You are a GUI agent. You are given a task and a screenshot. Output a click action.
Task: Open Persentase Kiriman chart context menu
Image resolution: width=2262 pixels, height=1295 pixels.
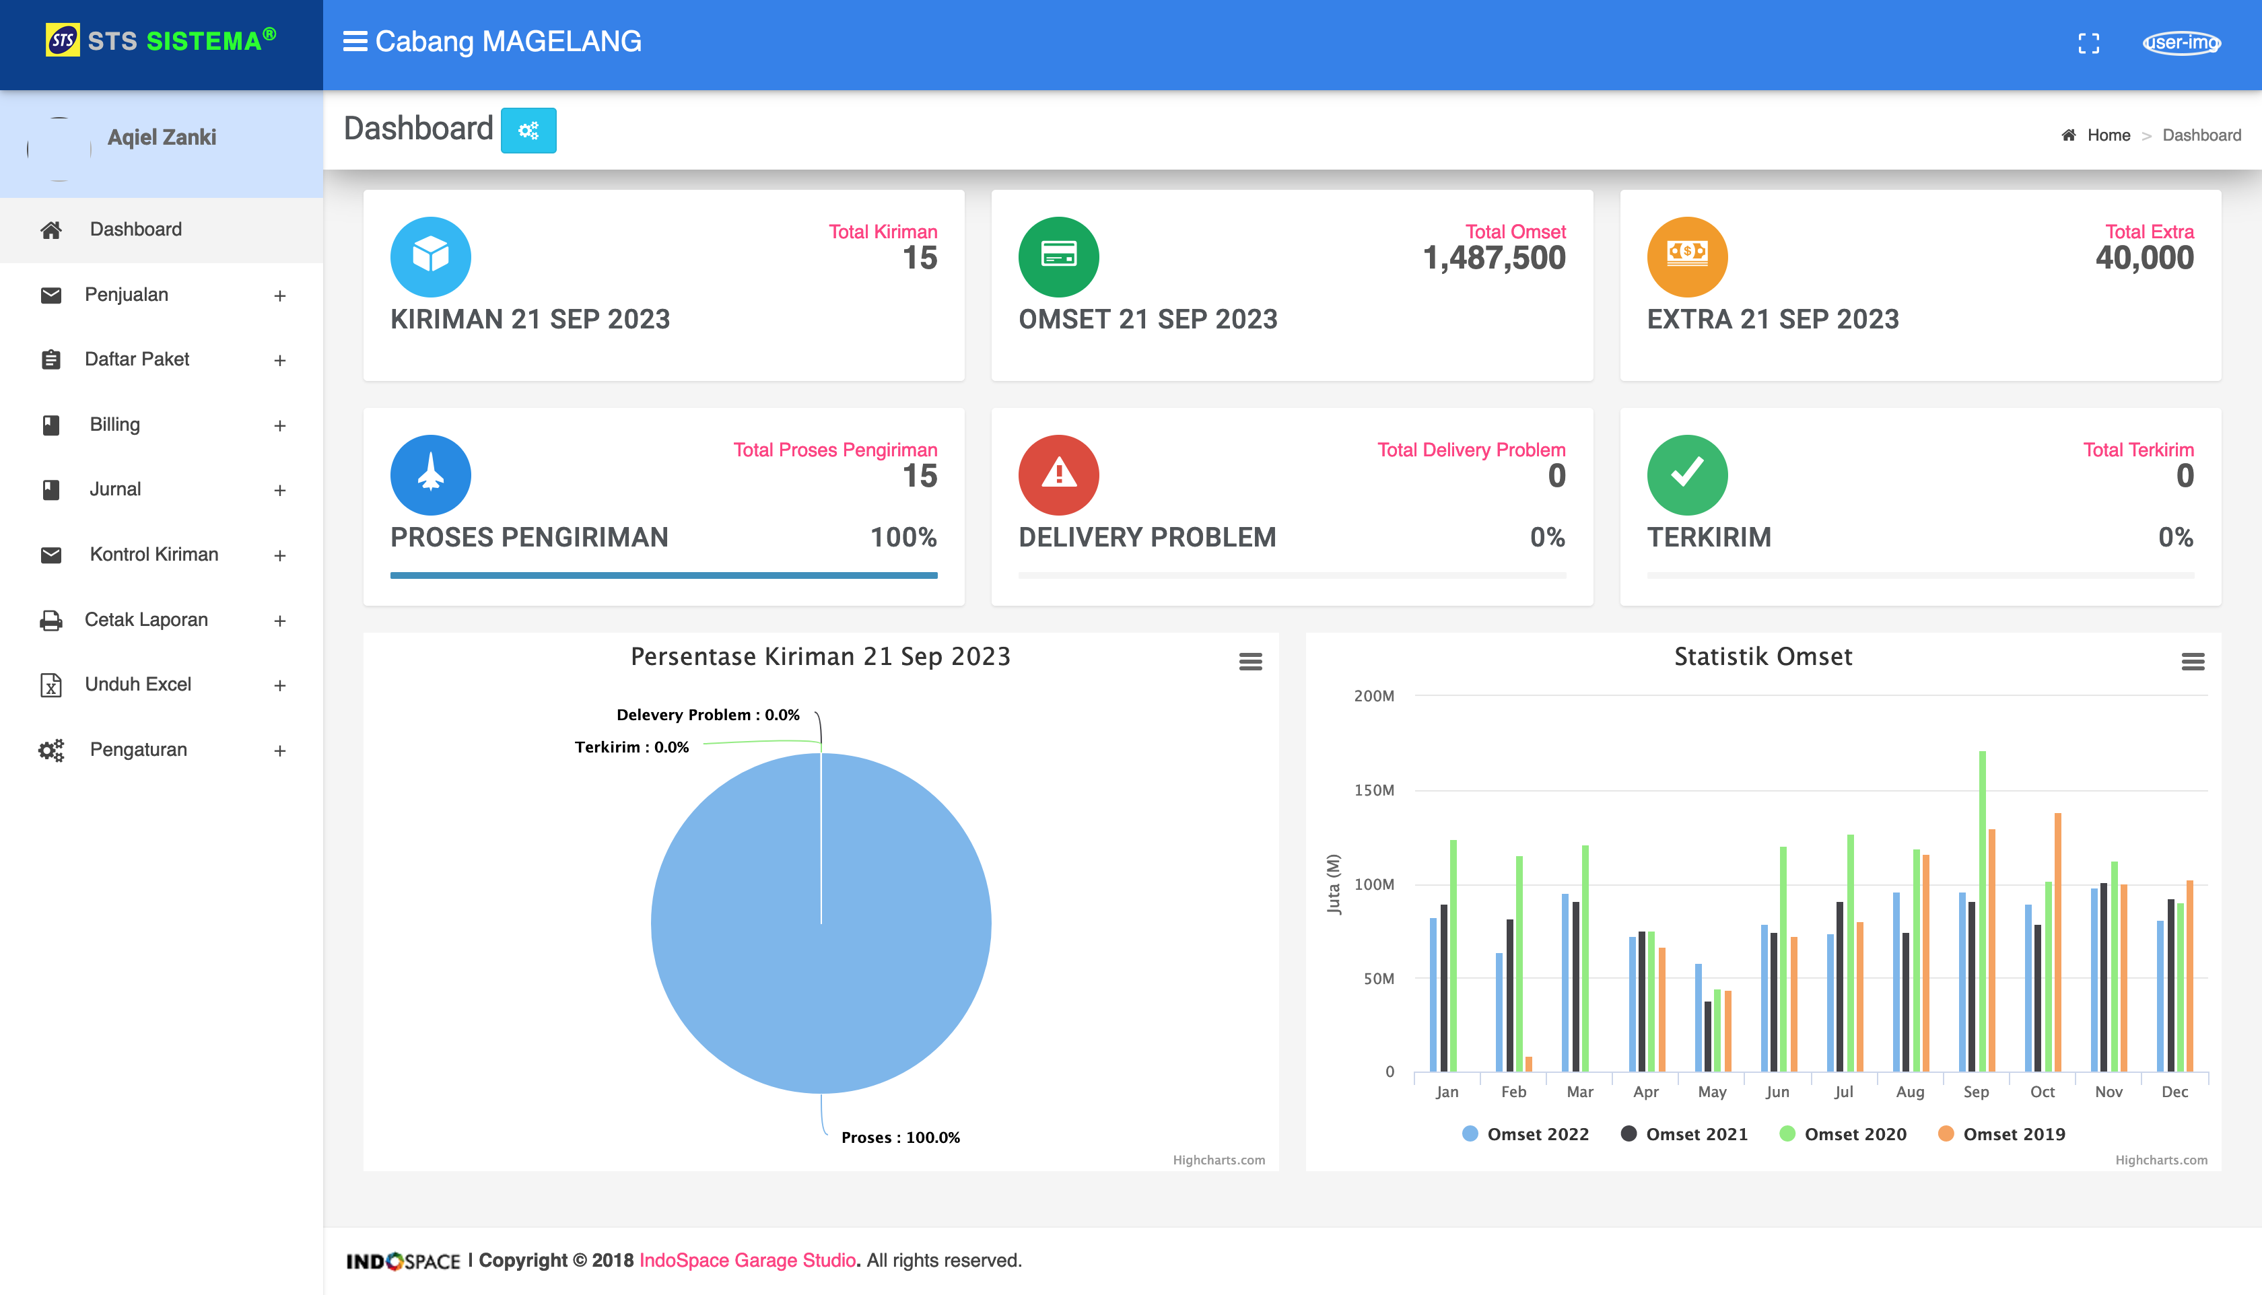click(1251, 662)
